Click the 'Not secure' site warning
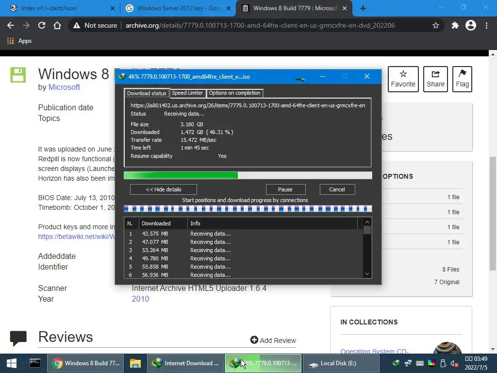 95,25
